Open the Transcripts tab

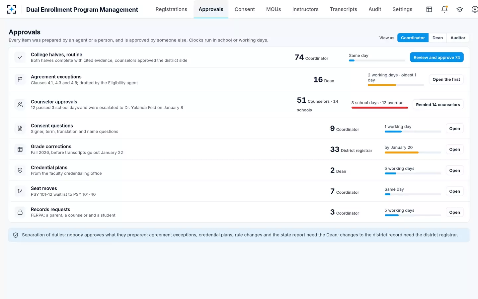pos(344,9)
